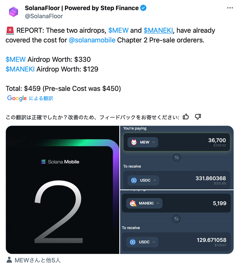Open the MEW token selector dropdown
Viewport: 239px width, 269px height.
pyautogui.click(x=143, y=142)
